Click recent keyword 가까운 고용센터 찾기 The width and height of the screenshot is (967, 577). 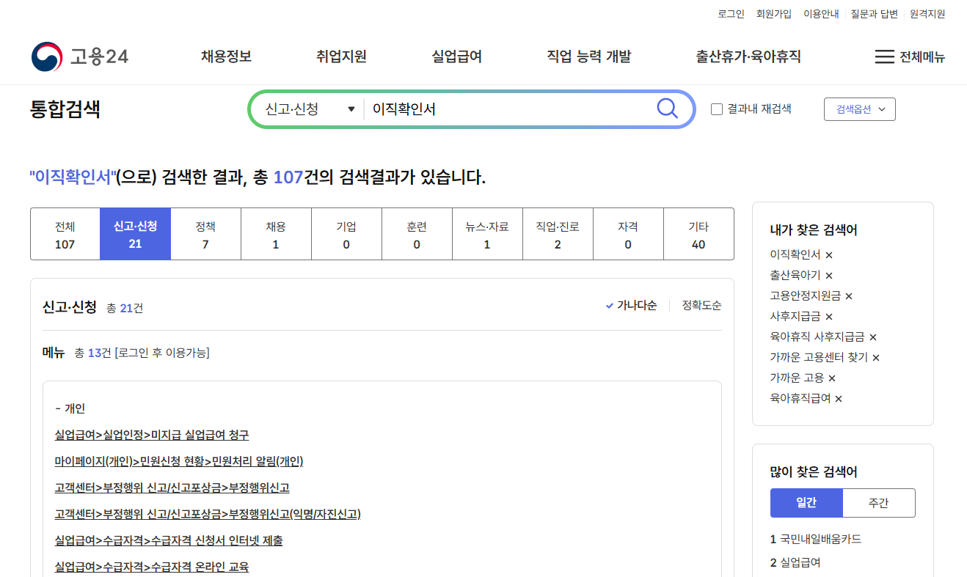(x=819, y=358)
